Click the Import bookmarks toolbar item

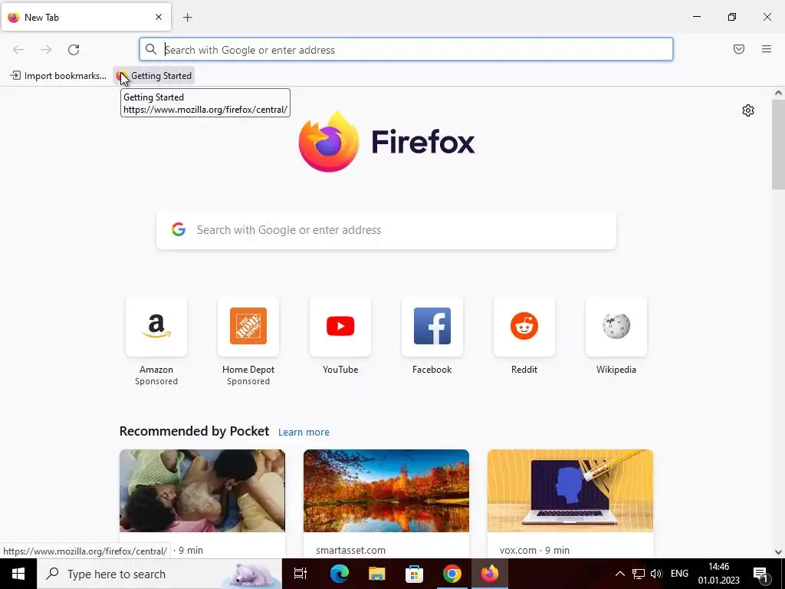[x=58, y=76]
